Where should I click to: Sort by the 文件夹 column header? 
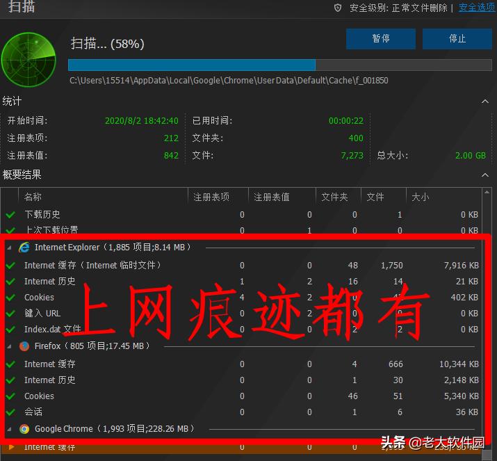tap(334, 197)
